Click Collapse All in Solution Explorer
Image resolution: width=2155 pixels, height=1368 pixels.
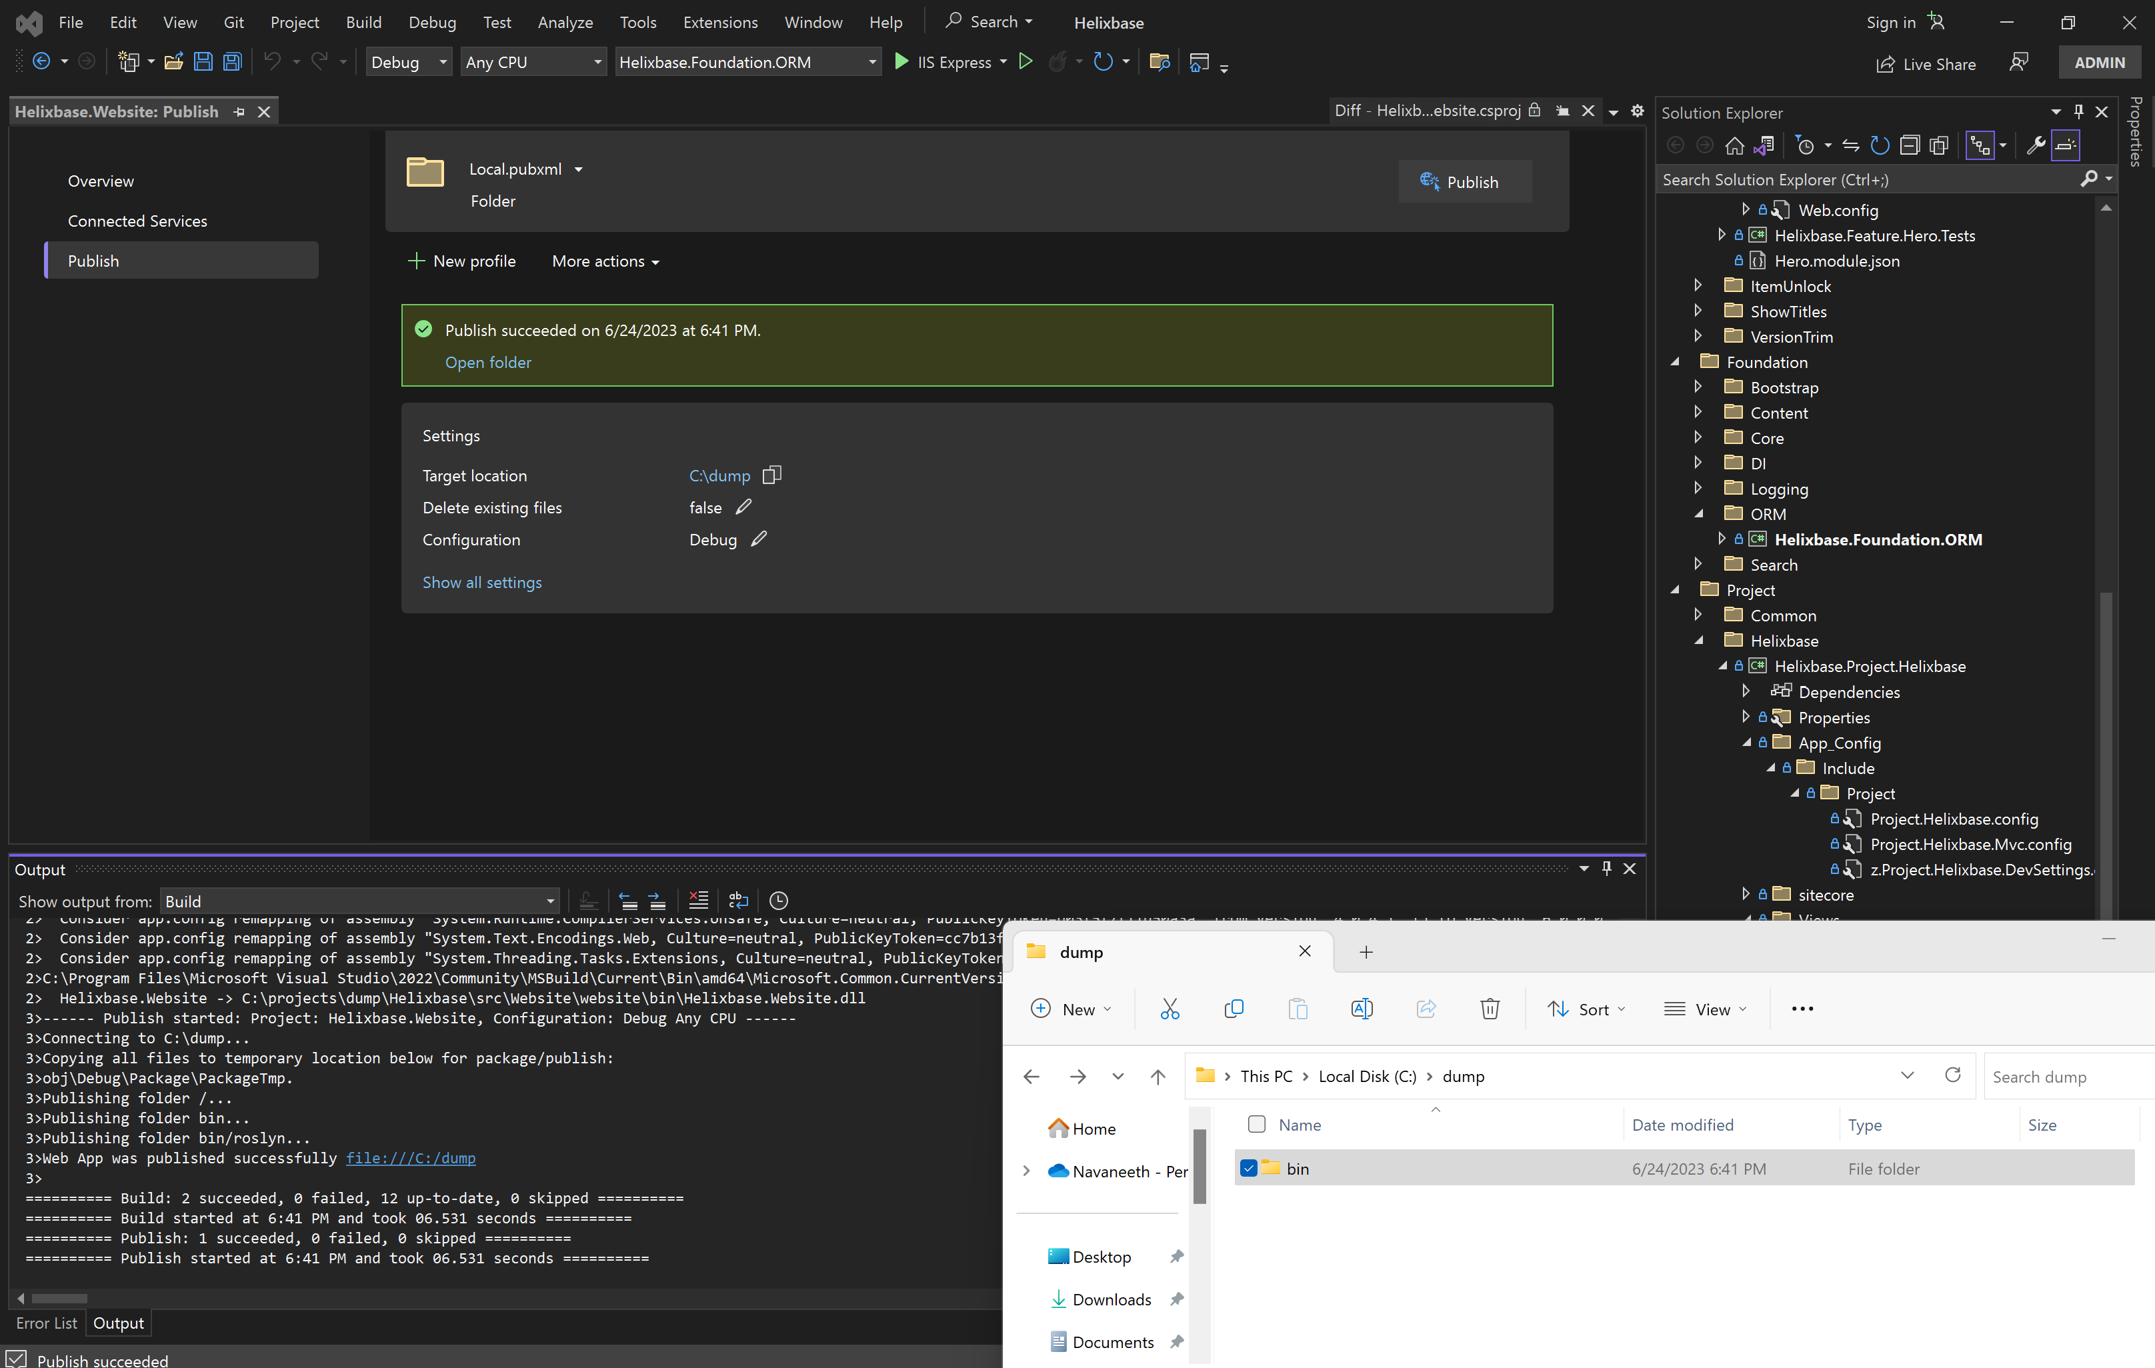pyautogui.click(x=1910, y=145)
